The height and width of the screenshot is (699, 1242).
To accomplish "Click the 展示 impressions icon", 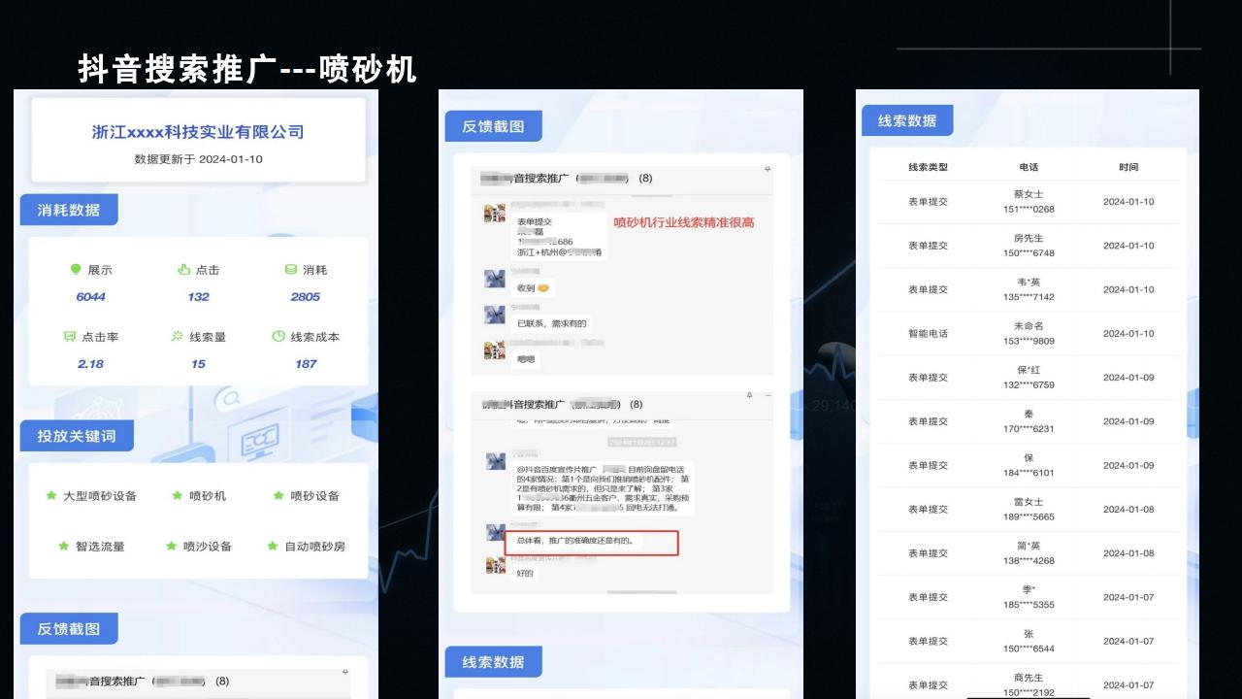I will tap(76, 270).
